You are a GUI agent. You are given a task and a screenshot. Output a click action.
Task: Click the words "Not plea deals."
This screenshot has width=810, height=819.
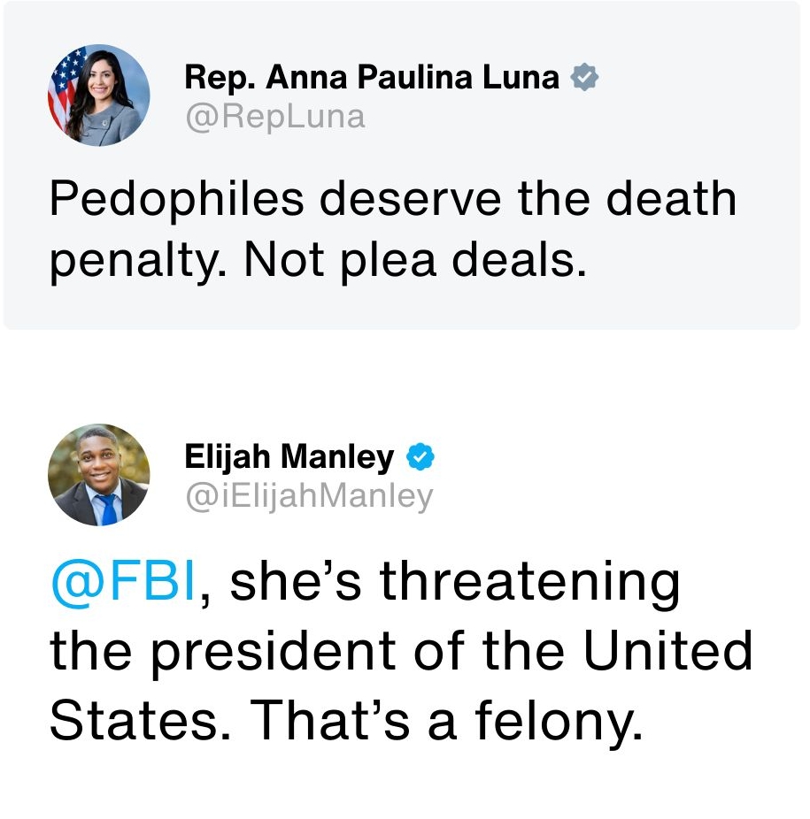coord(415,259)
